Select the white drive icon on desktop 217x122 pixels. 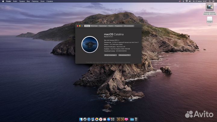point(209,20)
